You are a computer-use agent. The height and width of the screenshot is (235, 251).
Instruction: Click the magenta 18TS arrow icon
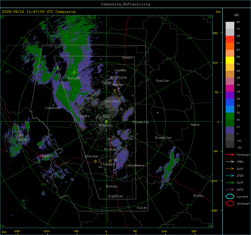[x=230, y=190]
